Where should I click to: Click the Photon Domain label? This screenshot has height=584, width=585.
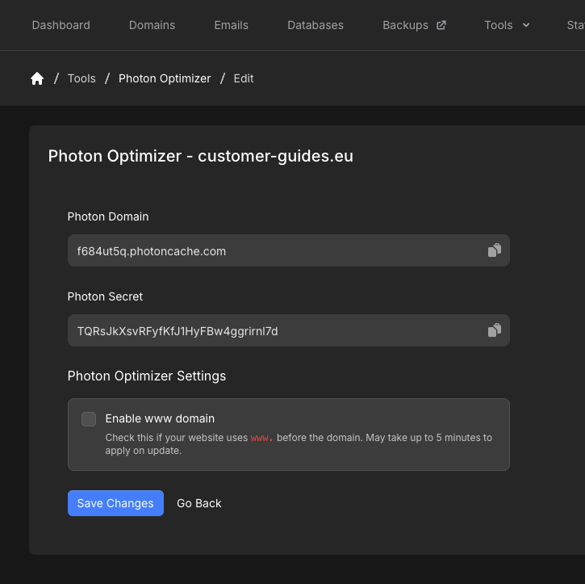click(x=108, y=216)
